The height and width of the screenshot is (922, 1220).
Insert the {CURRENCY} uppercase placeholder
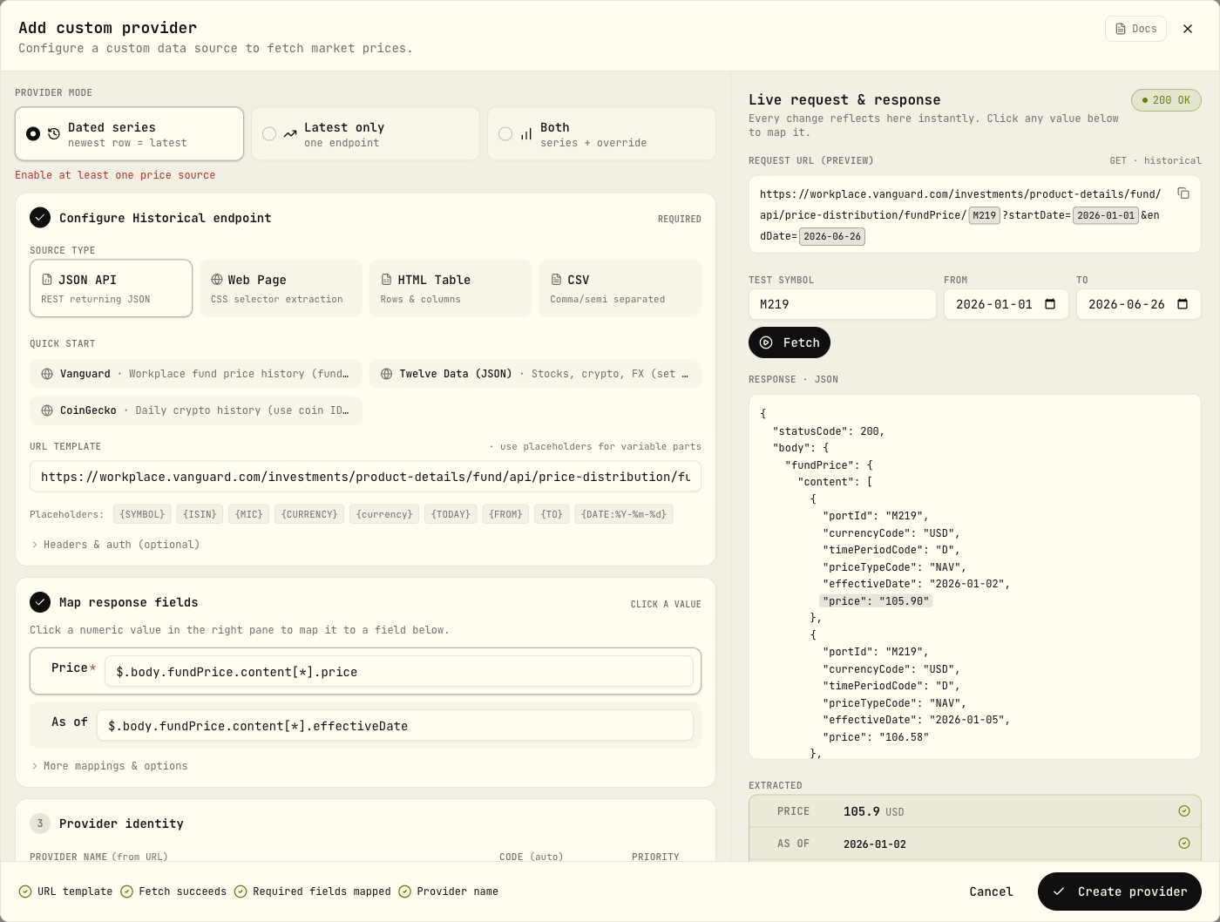coord(309,514)
